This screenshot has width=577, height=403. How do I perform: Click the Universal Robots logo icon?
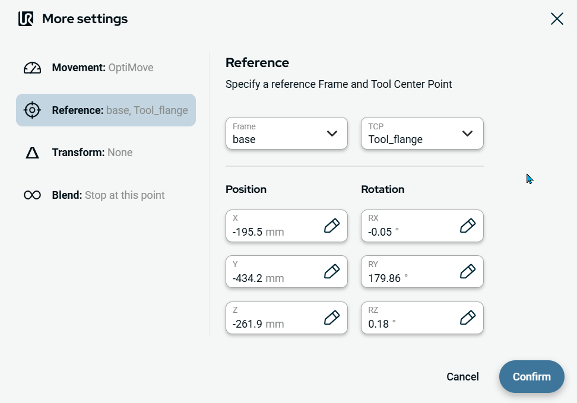coord(26,19)
